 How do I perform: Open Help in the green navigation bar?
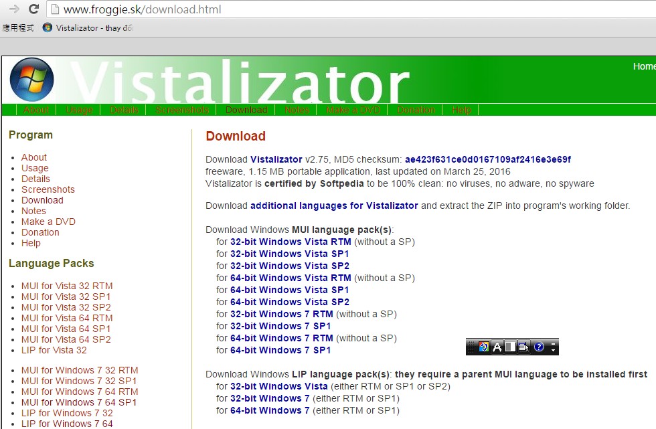click(x=461, y=110)
